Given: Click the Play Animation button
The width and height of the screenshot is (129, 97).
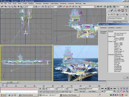Looking at the screenshot, I should click(109, 88).
